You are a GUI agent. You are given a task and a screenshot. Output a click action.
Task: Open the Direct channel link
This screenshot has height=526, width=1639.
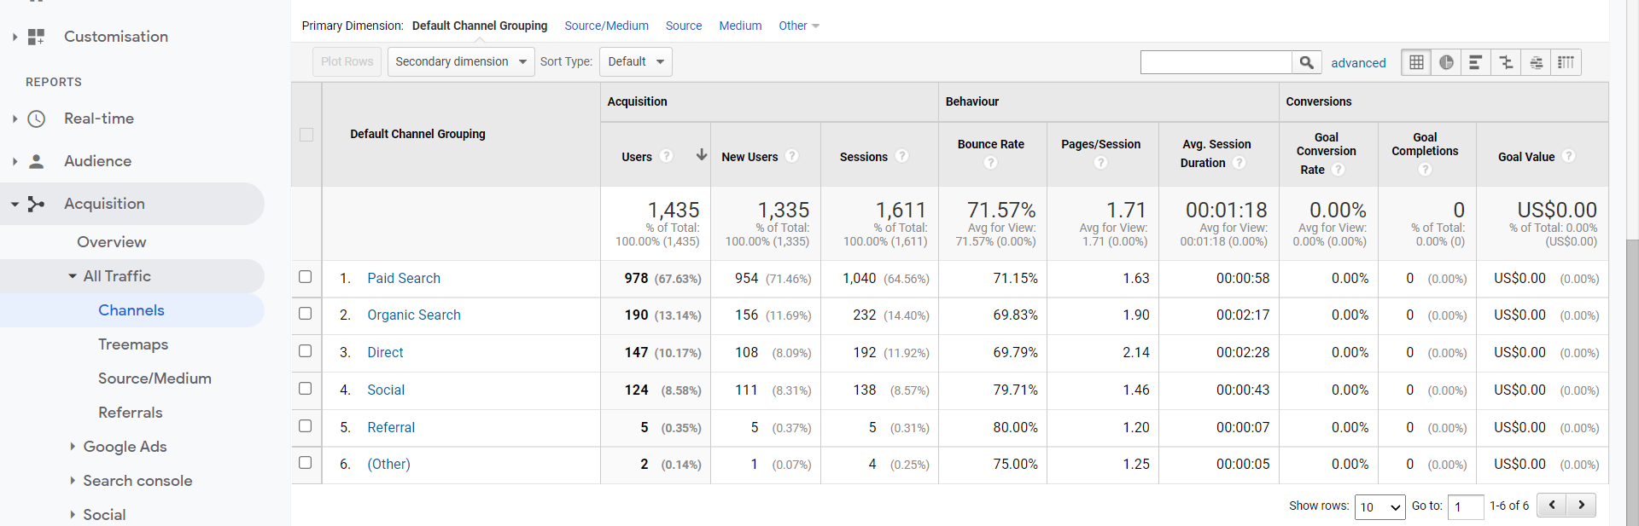click(385, 352)
